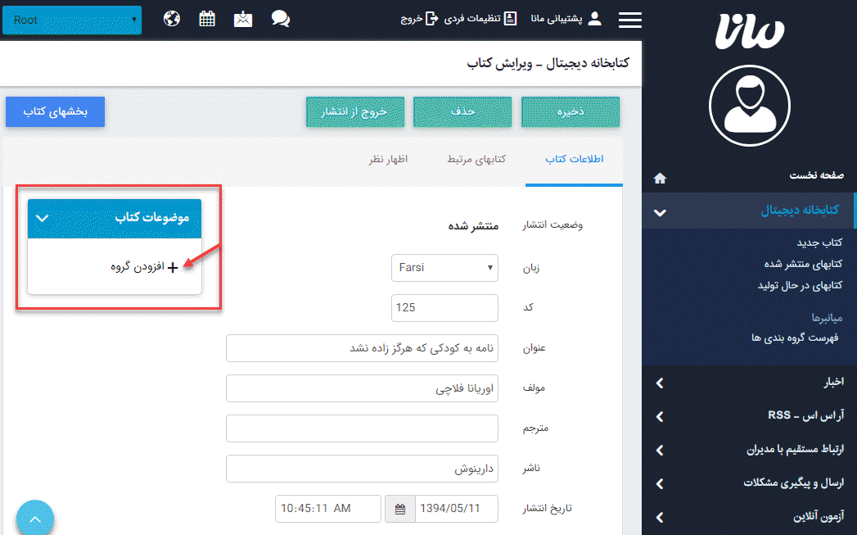Open the date picker calendar beside تاریخ انتشار
The image size is (857, 535).
pos(400,509)
